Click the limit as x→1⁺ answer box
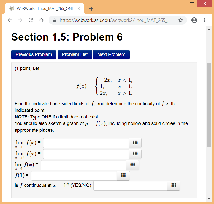214x204 pixels. (x=86, y=154)
